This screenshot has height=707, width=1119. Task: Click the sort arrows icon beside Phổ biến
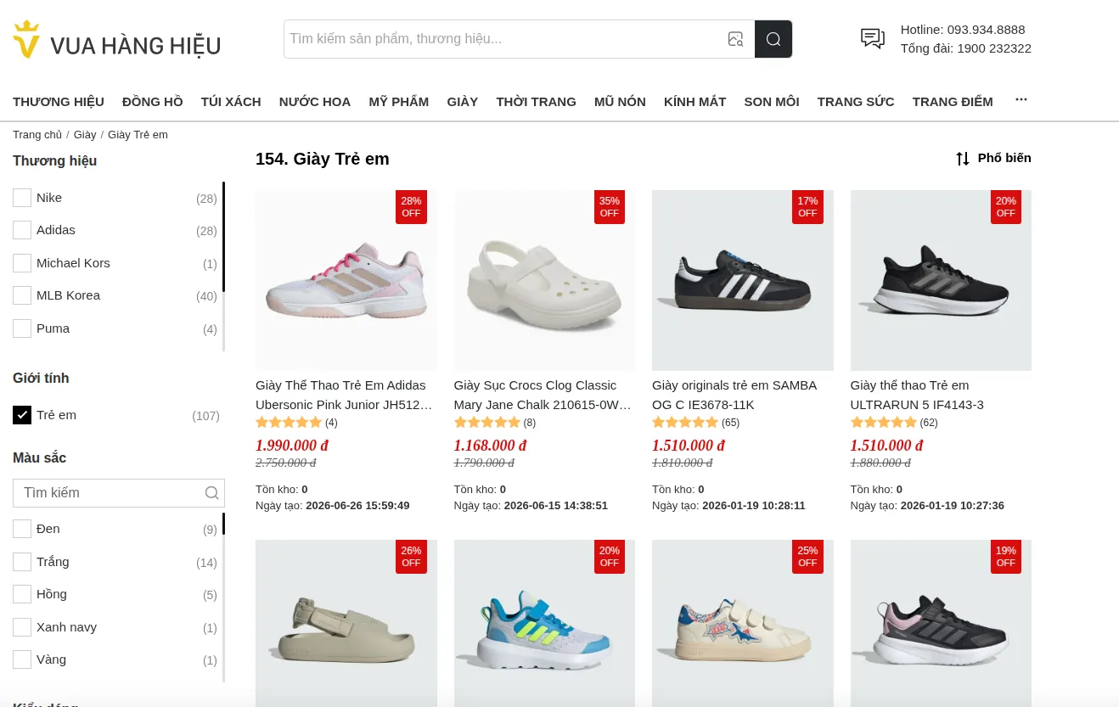pos(962,159)
